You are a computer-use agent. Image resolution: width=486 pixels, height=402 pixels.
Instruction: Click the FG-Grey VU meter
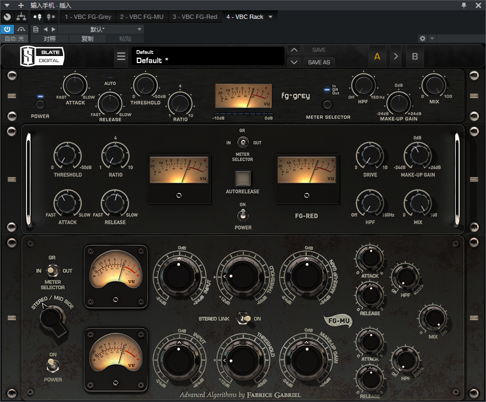[244, 96]
